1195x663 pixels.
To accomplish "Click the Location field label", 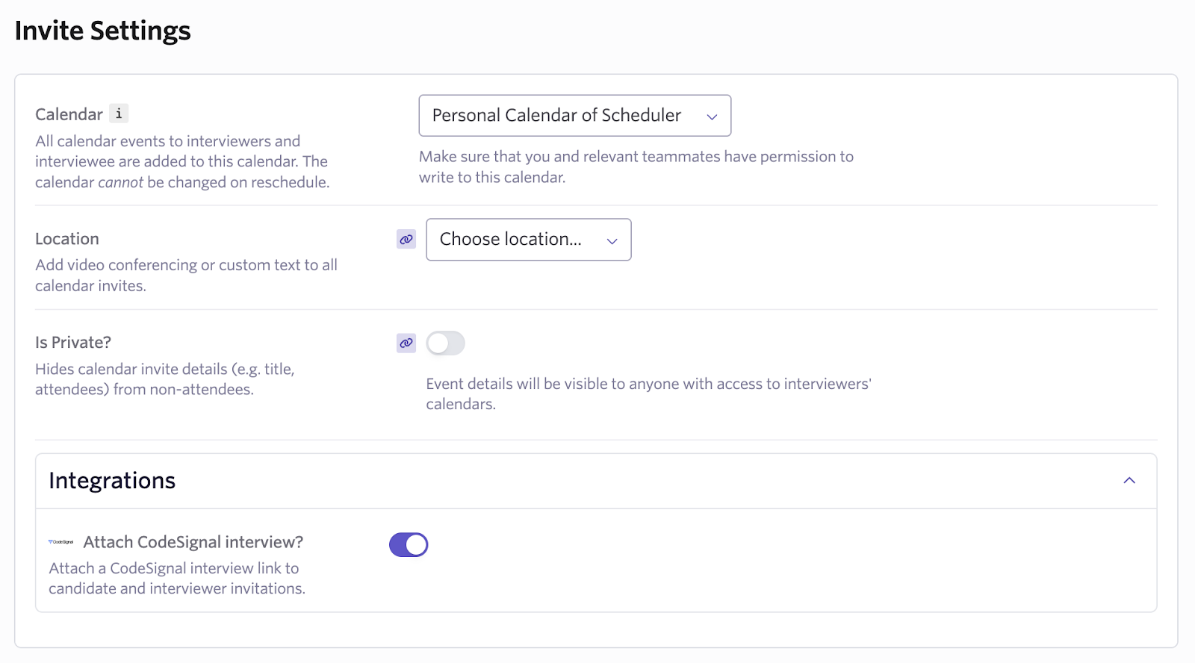I will pyautogui.click(x=67, y=239).
